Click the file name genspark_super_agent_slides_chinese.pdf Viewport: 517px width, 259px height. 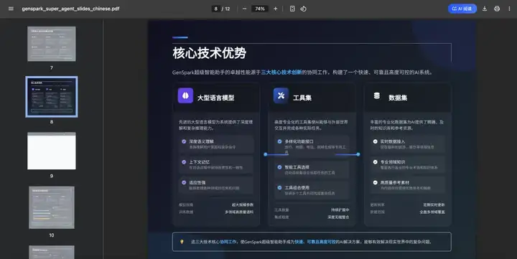[70, 9]
